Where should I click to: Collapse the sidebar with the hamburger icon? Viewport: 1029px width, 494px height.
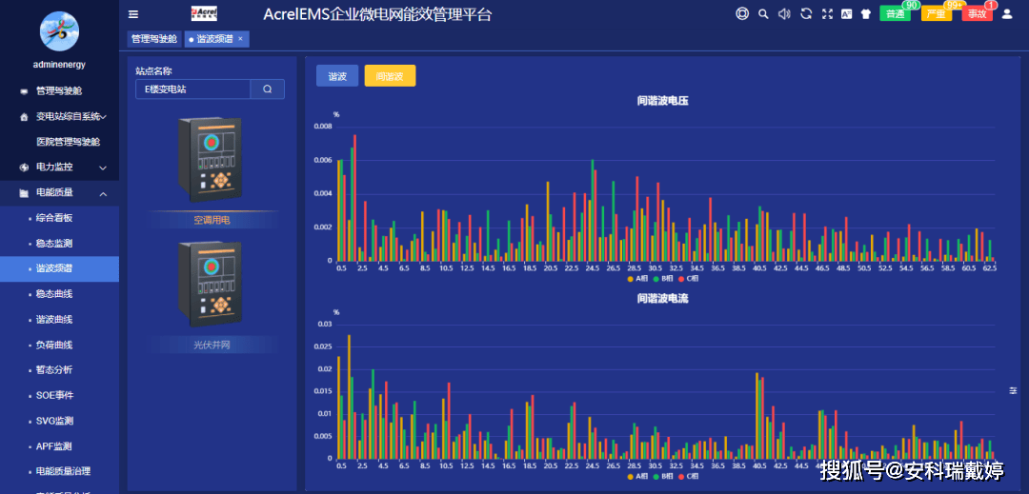pyautogui.click(x=133, y=14)
